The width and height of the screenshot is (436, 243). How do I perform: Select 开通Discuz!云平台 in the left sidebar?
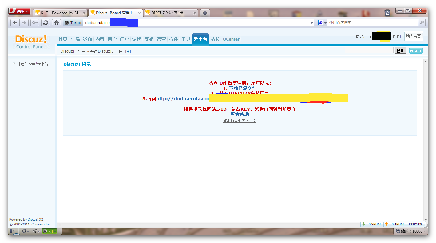click(x=33, y=64)
